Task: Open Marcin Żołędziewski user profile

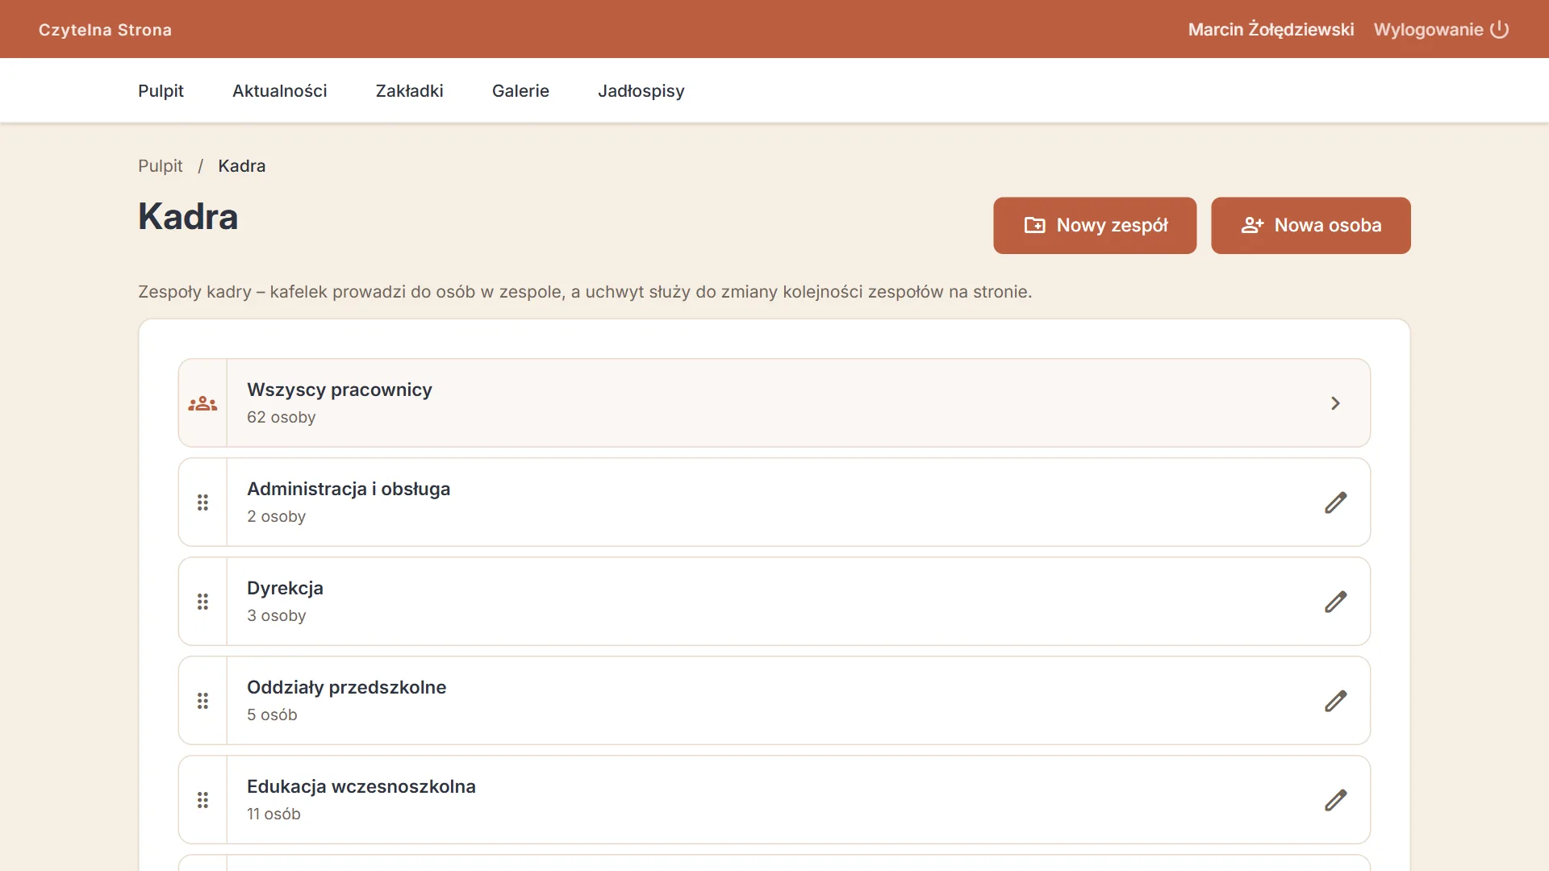Action: (1271, 30)
